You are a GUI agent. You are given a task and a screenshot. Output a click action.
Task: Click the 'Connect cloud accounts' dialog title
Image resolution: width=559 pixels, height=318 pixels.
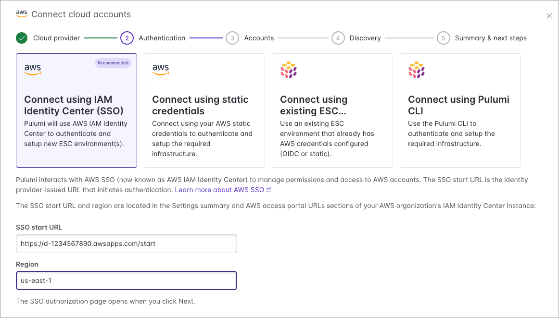81,14
